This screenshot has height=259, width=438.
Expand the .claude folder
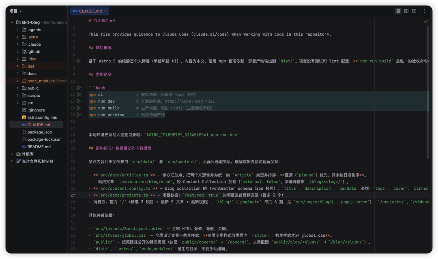[x=17, y=44]
